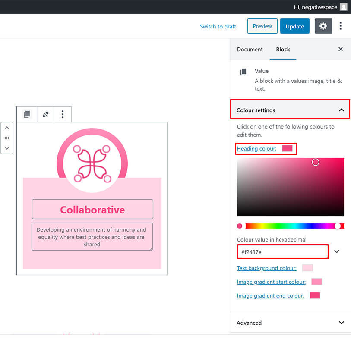Click the user avatar next to negativespace
The image size is (351, 345).
[343, 7]
